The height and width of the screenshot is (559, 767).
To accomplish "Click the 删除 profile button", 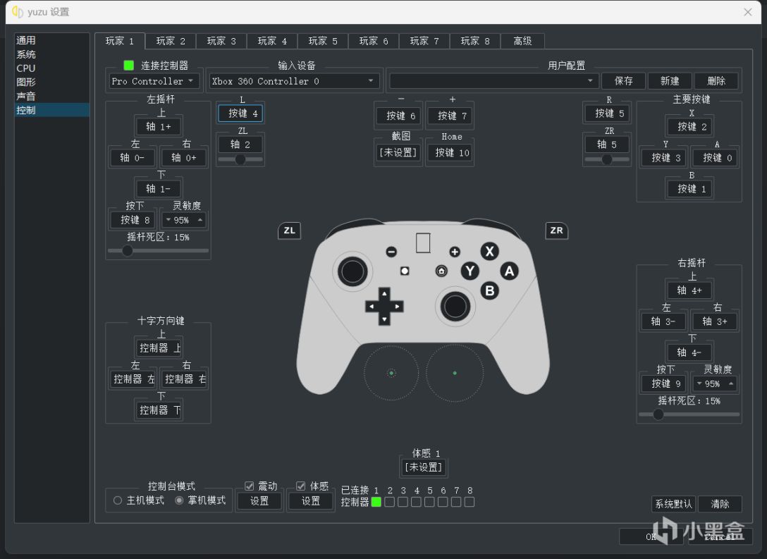I will [716, 81].
